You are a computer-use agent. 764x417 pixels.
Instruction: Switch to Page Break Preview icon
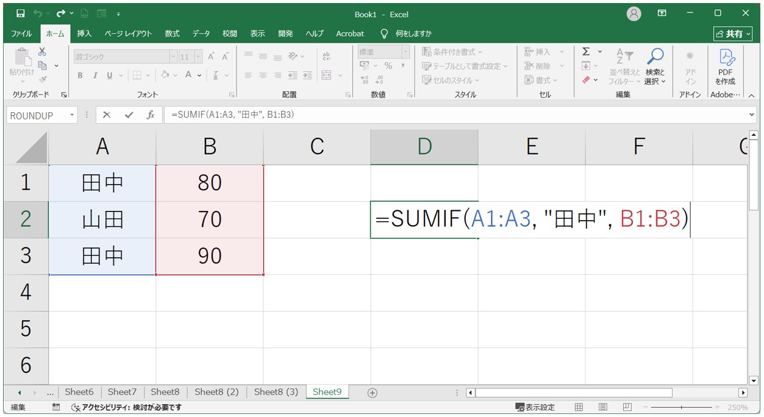627,407
